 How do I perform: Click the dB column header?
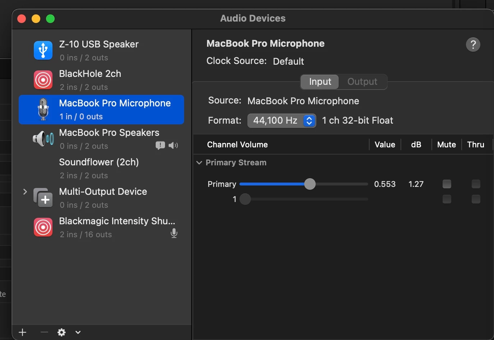(416, 144)
